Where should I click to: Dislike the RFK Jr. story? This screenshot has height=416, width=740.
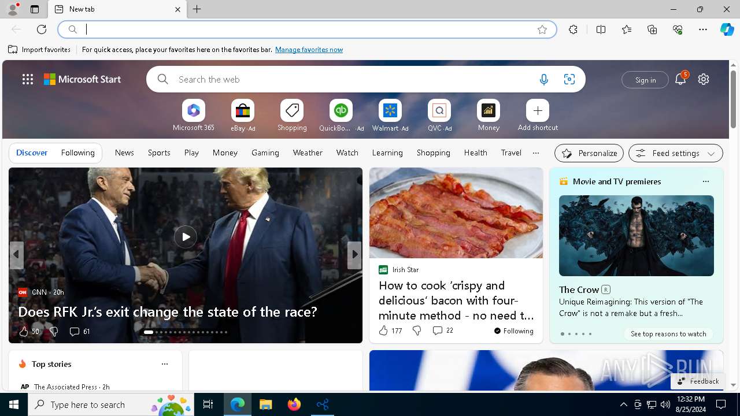coord(54,331)
